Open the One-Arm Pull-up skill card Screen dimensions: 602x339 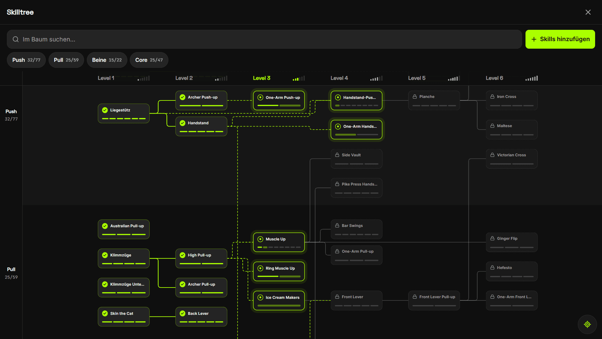(x=356, y=255)
